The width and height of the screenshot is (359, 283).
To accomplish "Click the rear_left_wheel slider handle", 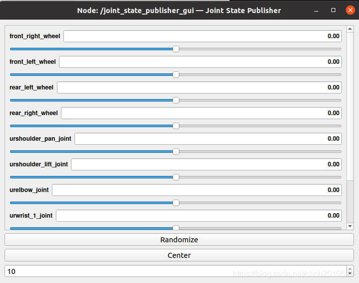I will click(176, 100).
